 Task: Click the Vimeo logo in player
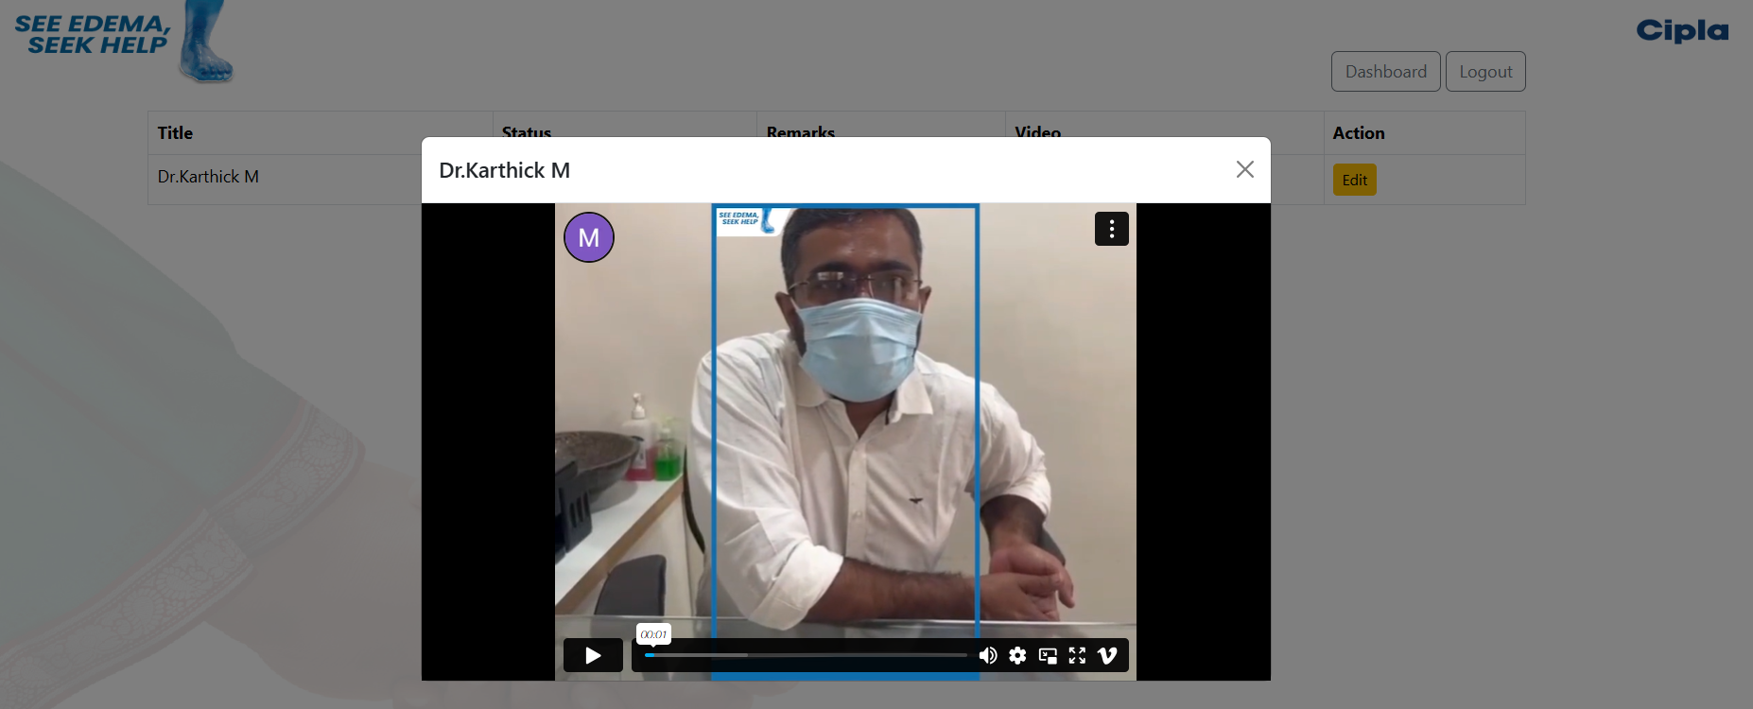point(1107,655)
